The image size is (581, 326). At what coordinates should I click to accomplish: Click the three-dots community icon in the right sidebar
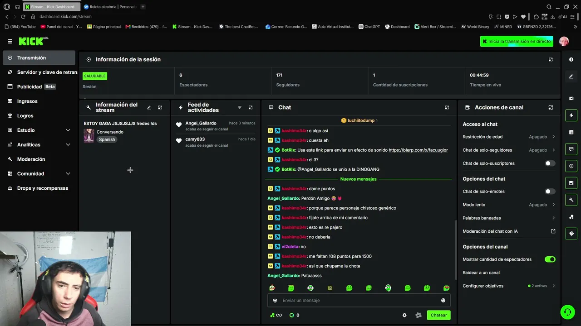pyautogui.click(x=571, y=217)
